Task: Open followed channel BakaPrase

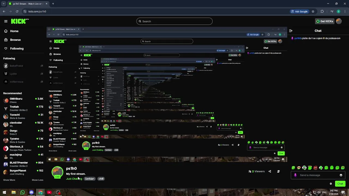Action: pos(23,66)
